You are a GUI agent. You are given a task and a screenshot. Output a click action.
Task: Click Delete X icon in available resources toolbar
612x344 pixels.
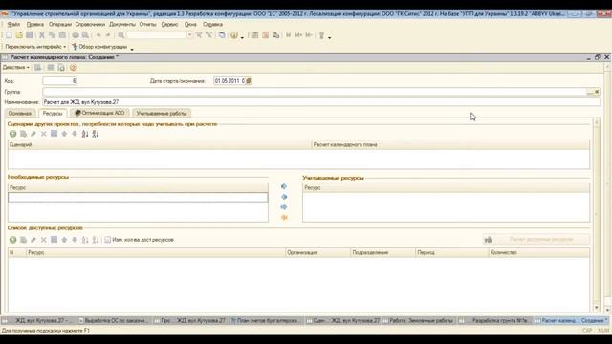[x=44, y=240]
